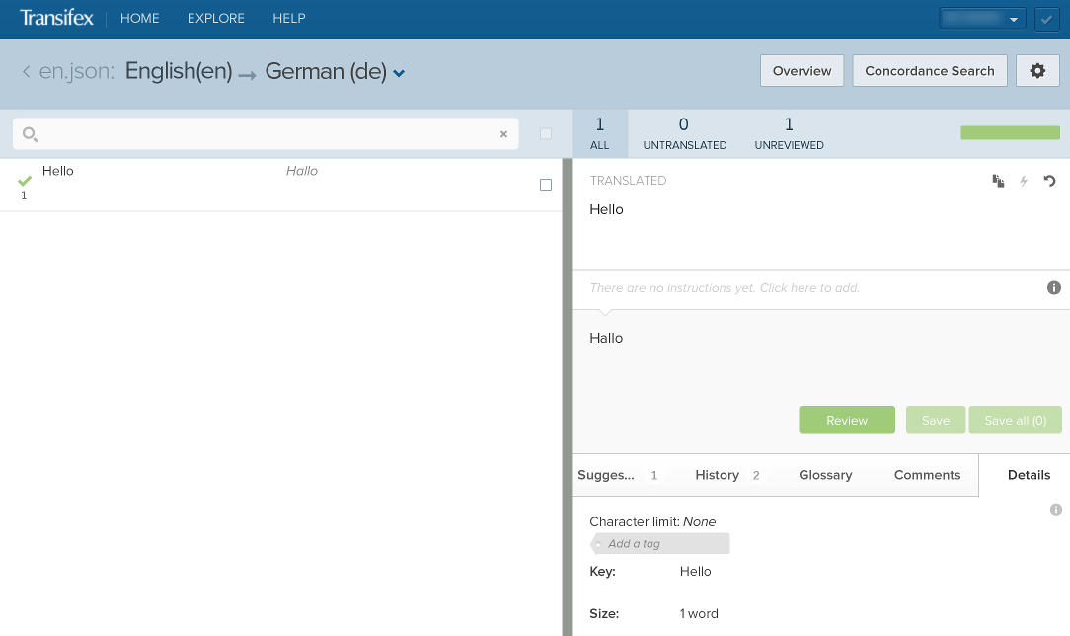This screenshot has width=1070, height=636.
Task: Click the green Review button
Action: click(847, 420)
